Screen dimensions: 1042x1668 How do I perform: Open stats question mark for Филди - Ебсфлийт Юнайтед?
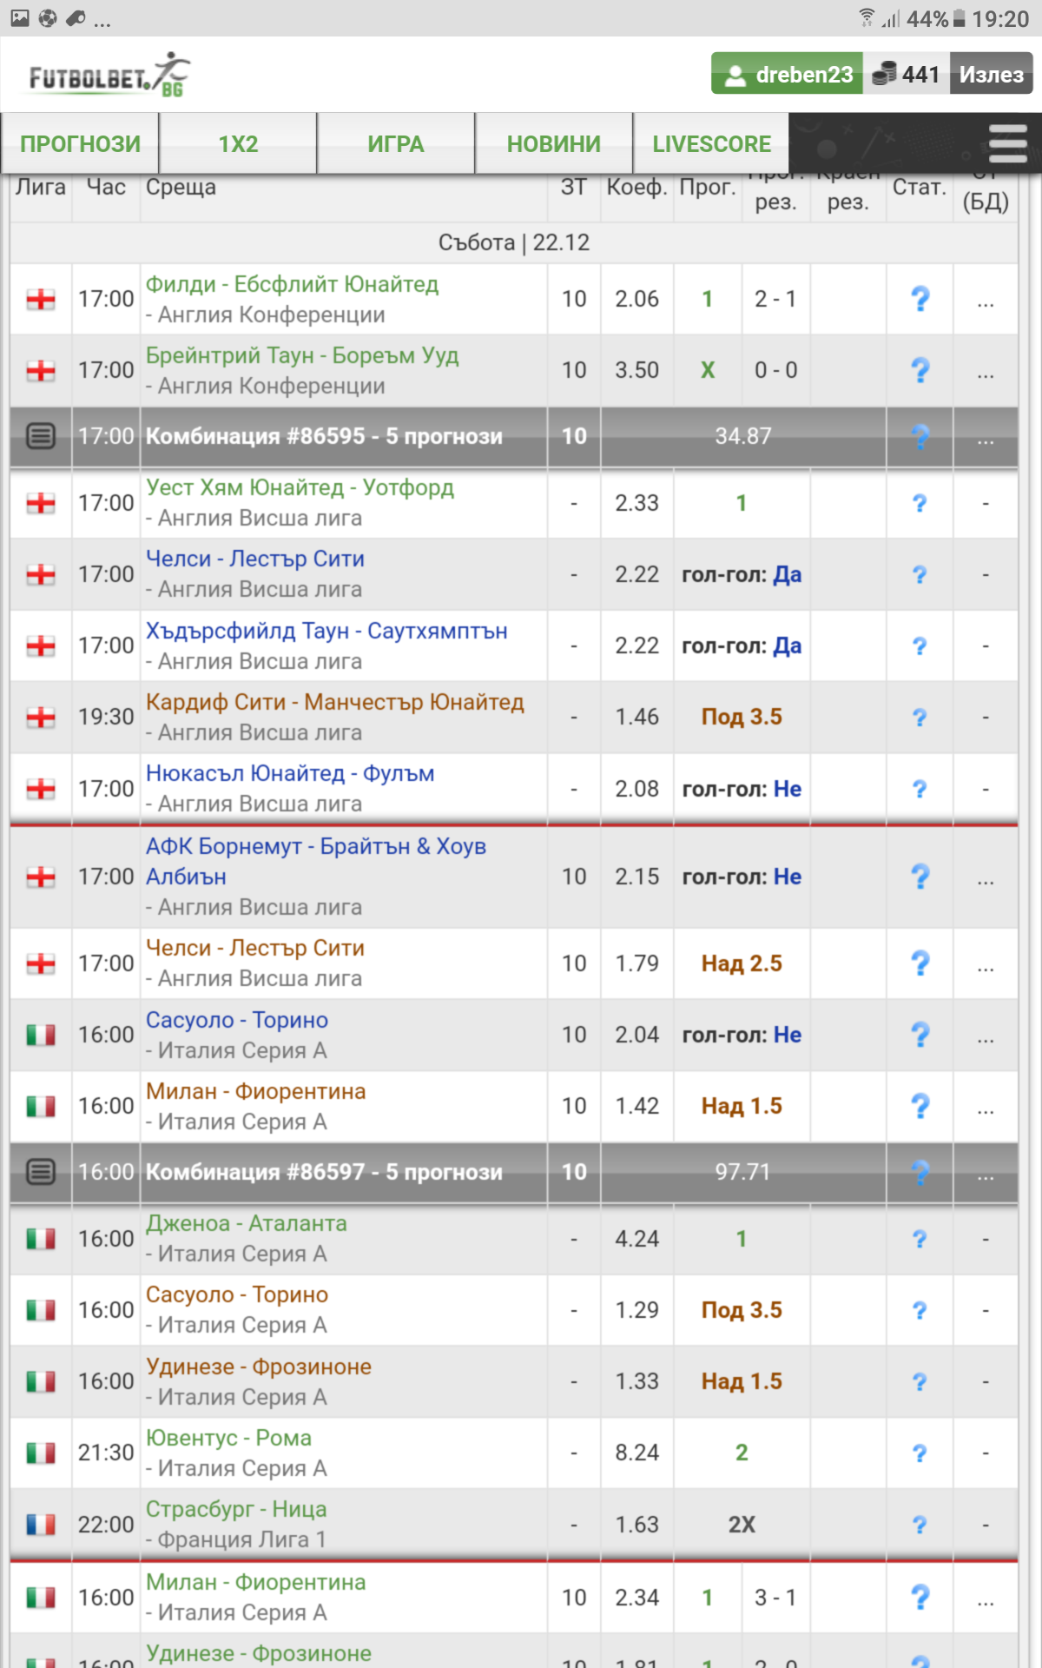(920, 299)
